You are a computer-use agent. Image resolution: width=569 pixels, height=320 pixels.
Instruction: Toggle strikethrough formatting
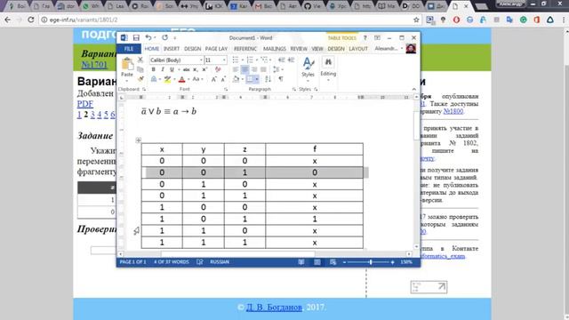[186, 69]
